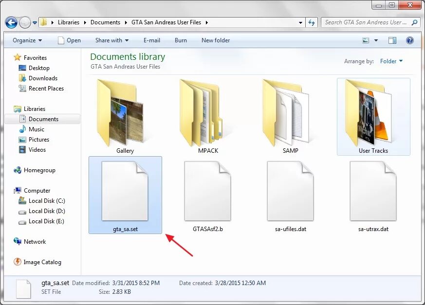
Task: Select the sa-utrax.dat file
Action: click(373, 195)
